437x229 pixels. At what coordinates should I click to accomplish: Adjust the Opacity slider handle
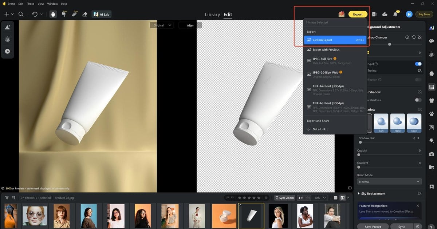coord(359,155)
